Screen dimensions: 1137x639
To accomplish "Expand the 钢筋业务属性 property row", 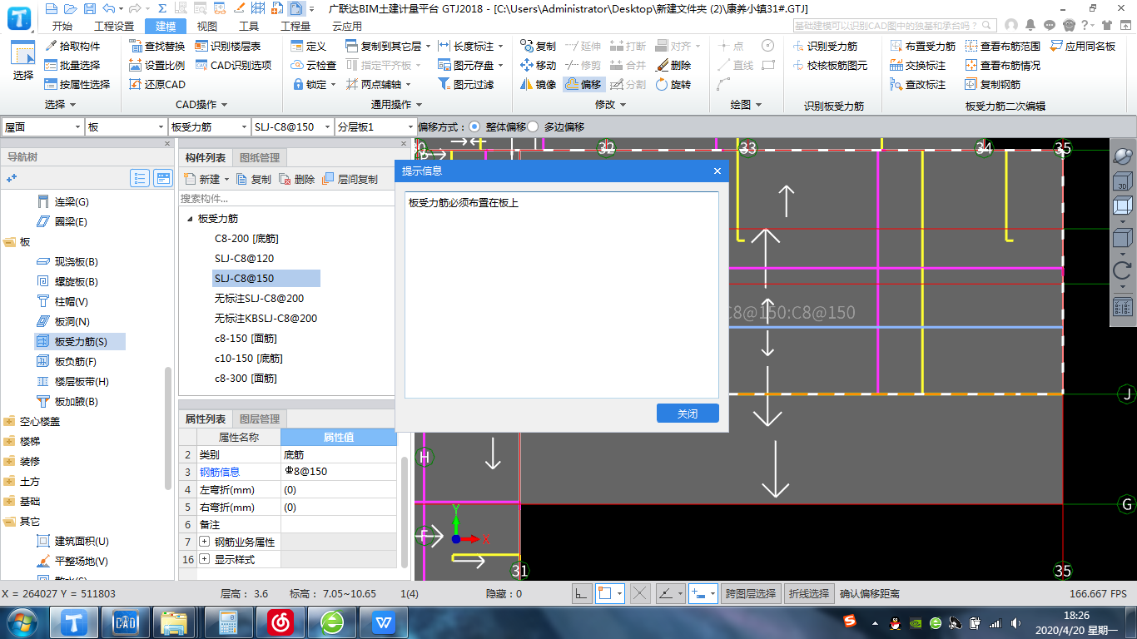I will coord(205,542).
